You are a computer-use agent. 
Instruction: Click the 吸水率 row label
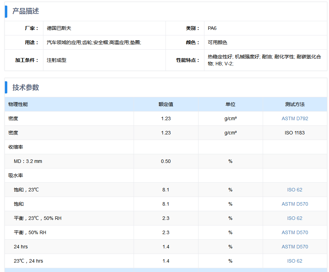tap(16, 175)
